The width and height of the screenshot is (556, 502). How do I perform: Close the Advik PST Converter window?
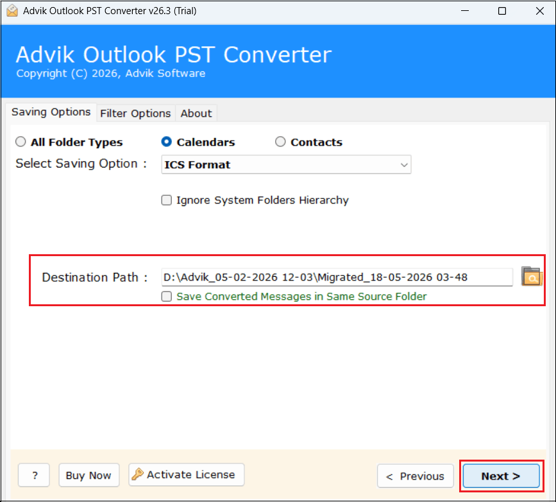point(540,11)
